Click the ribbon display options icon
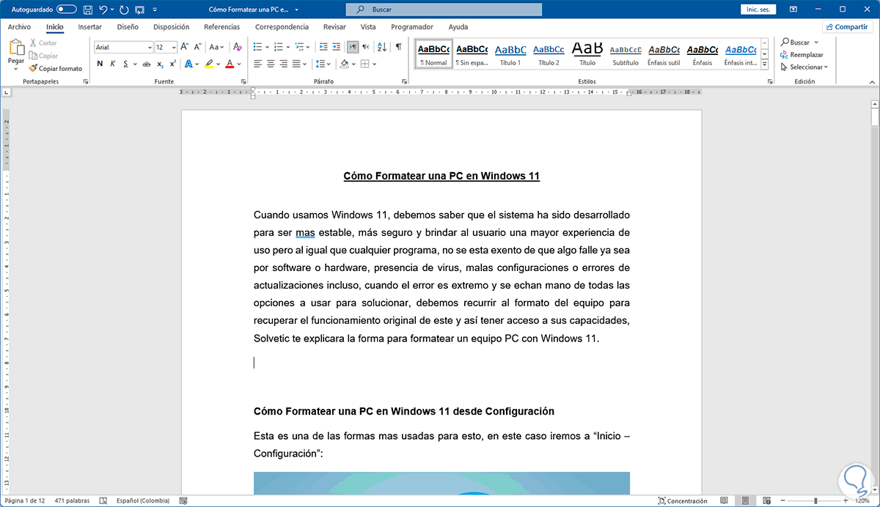This screenshot has height=507, width=880. (x=794, y=10)
